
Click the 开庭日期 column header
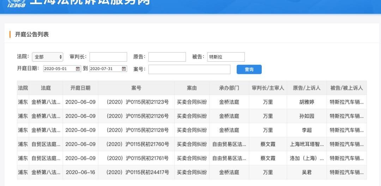80,88
